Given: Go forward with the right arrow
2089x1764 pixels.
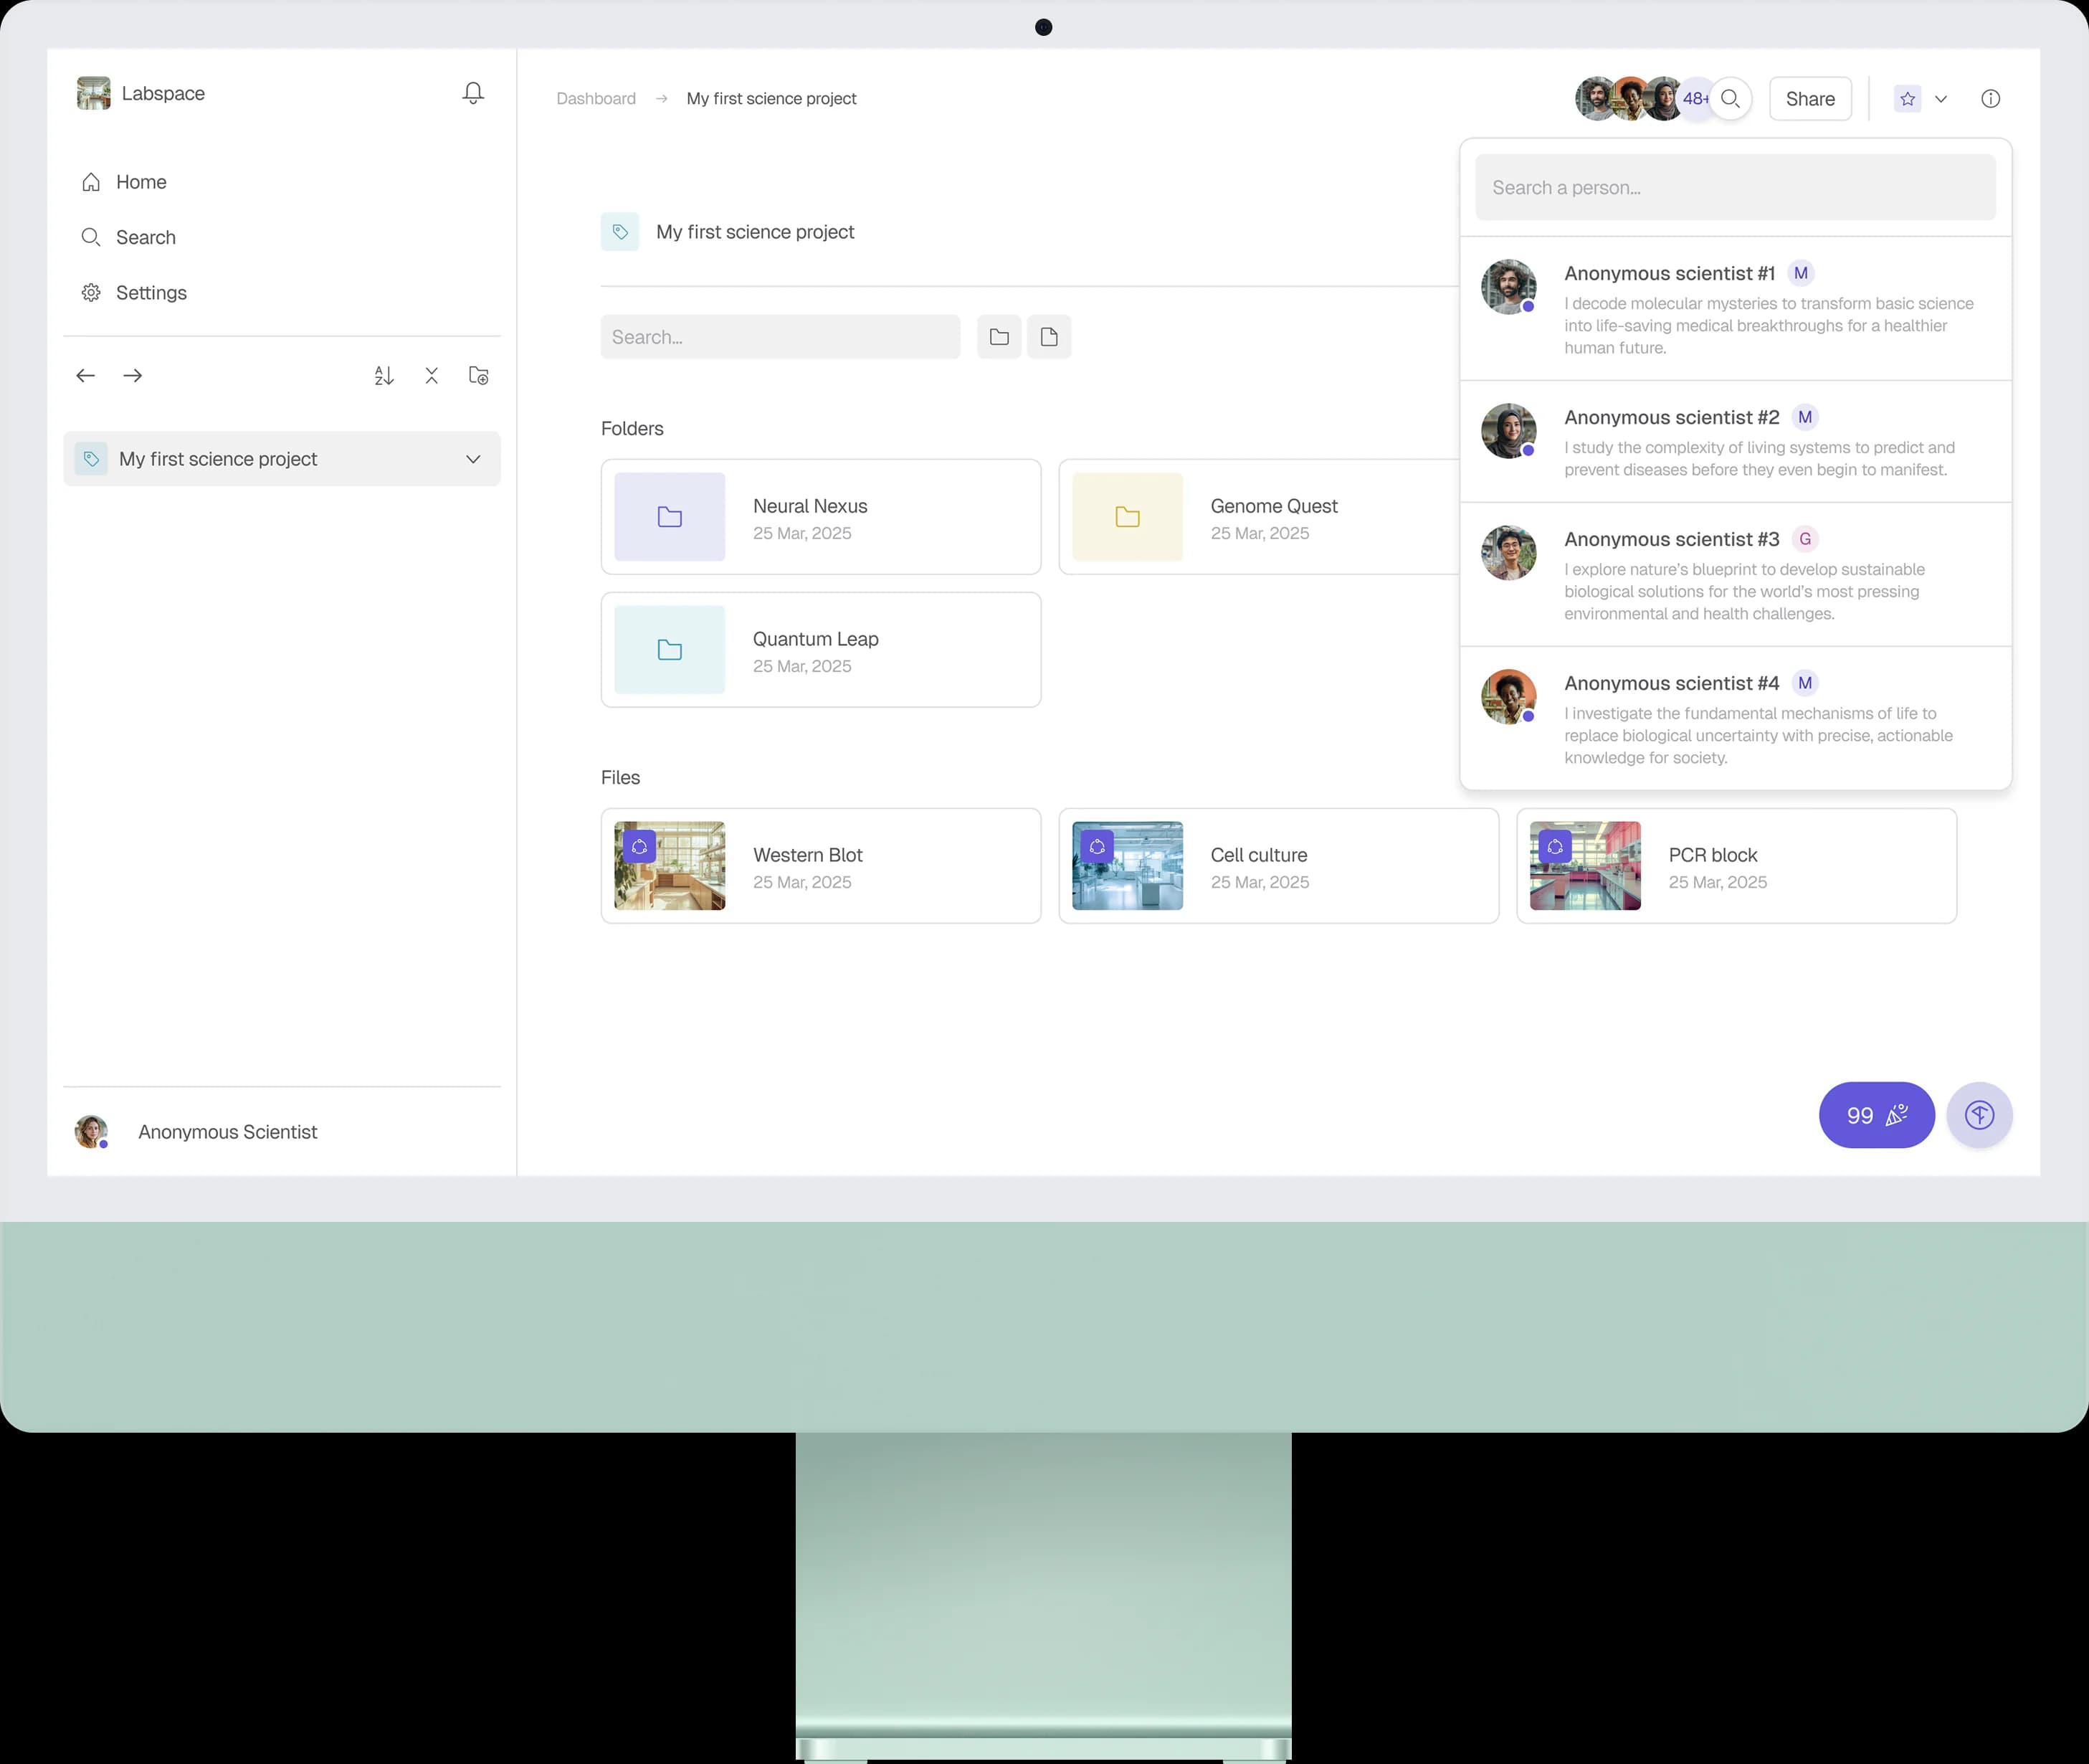Looking at the screenshot, I should coord(133,376).
